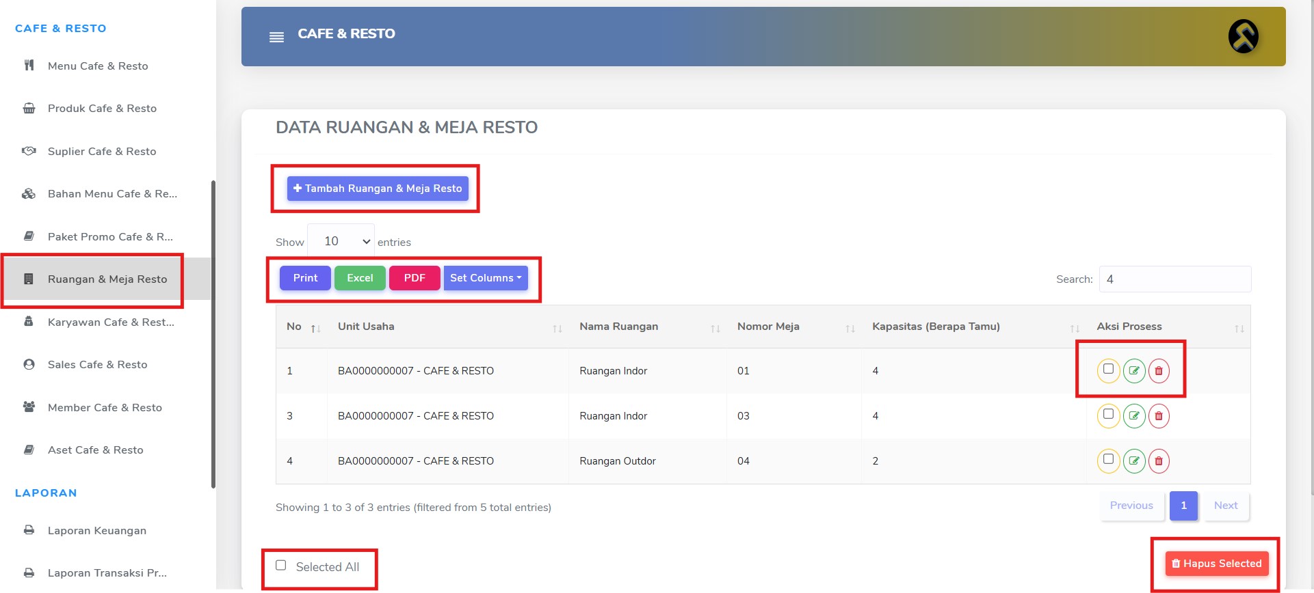
Task: Click the Member Cafe & Resto group icon
Action: pyautogui.click(x=29, y=406)
